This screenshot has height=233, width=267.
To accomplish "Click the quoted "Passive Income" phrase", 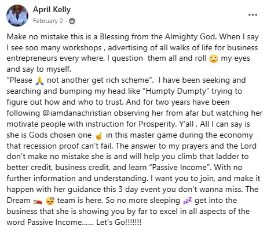I will 180,167.
